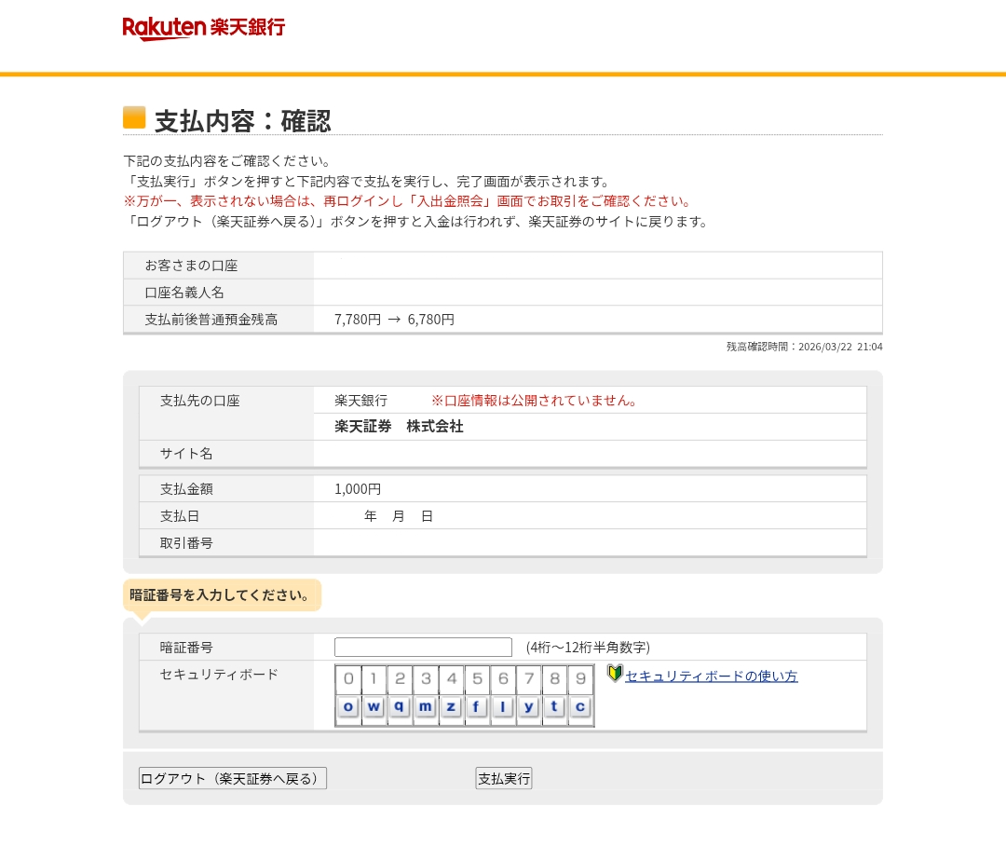Screen dimensions: 1006x847
Task: Click timestamp '残高確認時間：2026/03/22 21:04'
Action: tap(805, 347)
